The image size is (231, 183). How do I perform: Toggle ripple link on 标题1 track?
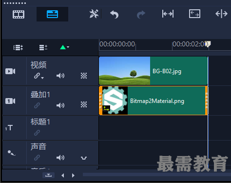[x=37, y=133]
